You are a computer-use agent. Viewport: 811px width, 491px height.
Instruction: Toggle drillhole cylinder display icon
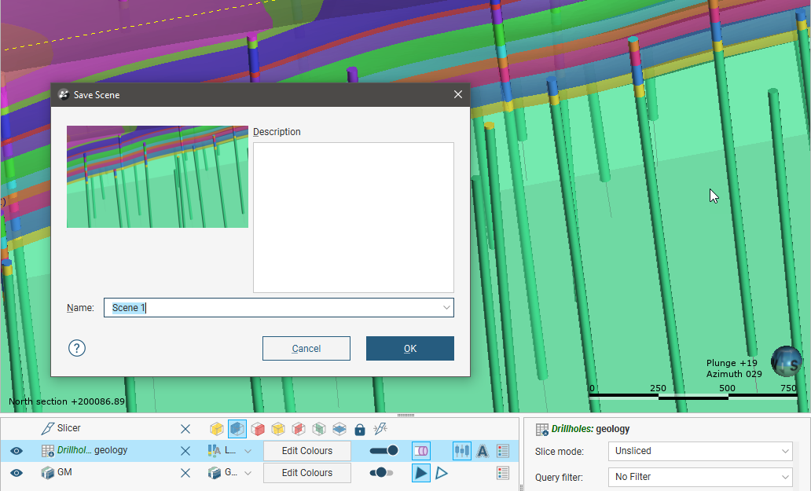(x=421, y=451)
